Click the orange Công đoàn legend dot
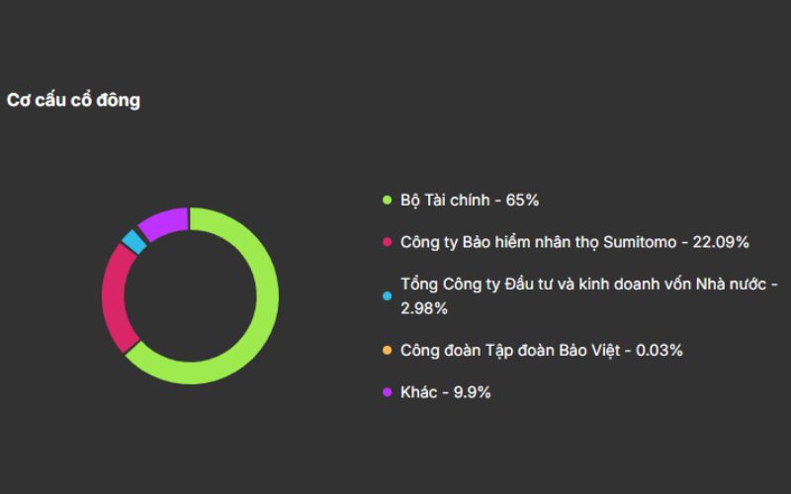791x494 pixels. (x=388, y=351)
